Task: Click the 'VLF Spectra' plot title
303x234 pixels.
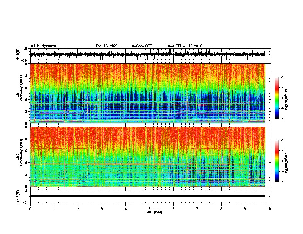Action: tap(43, 46)
